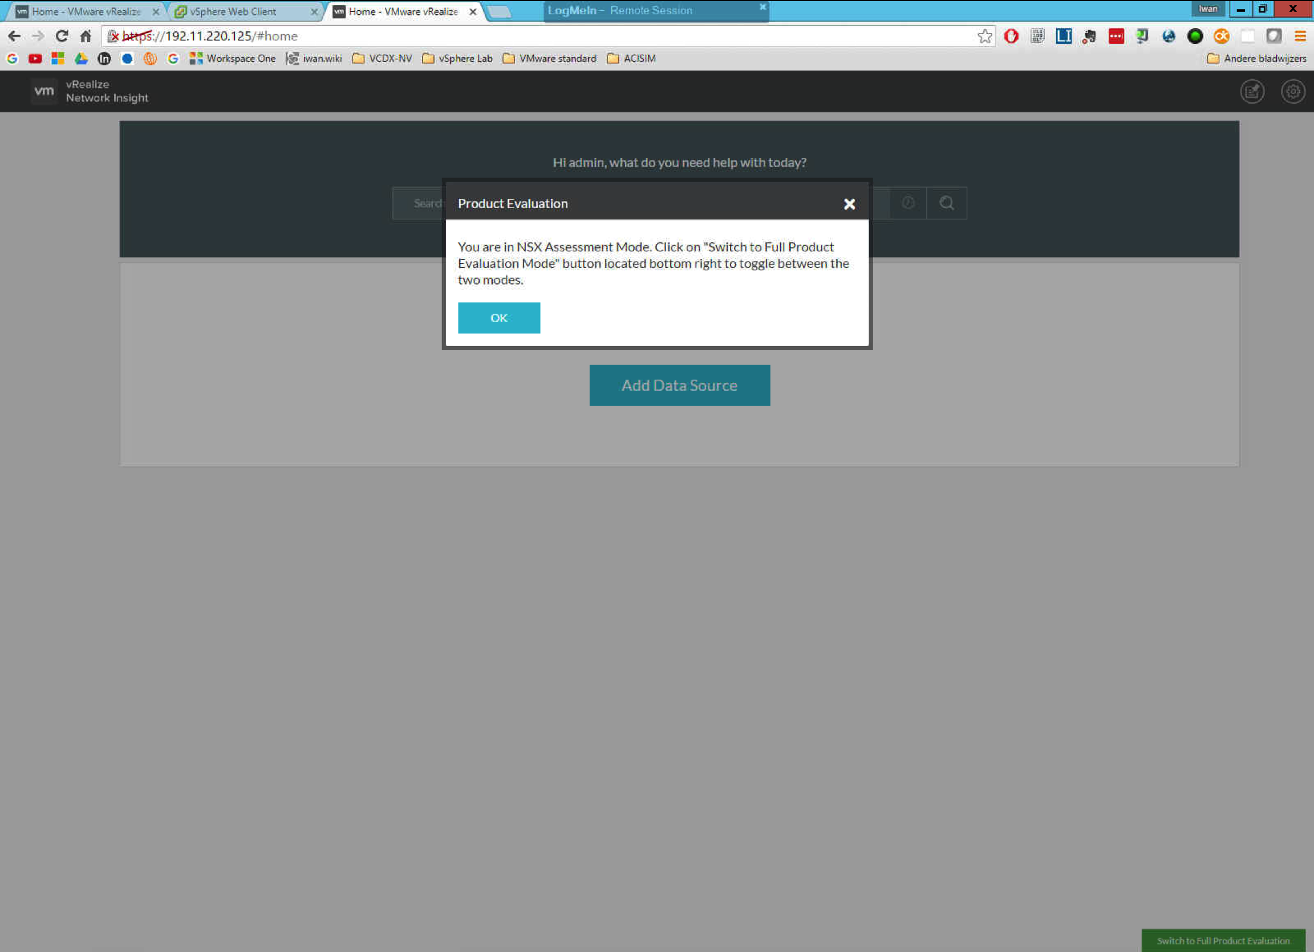Open the settings gear icon in header
This screenshot has width=1314, height=952.
pos(1292,91)
